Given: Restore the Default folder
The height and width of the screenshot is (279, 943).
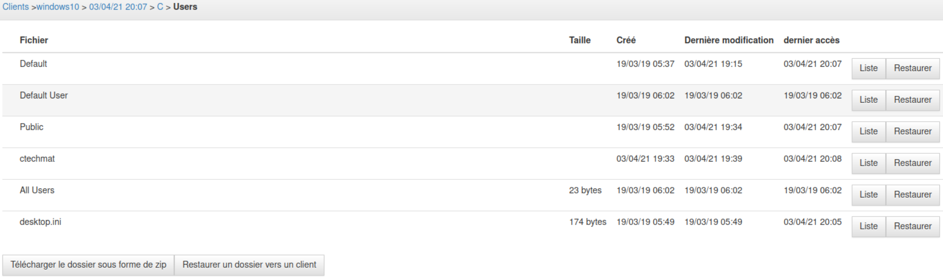Looking at the screenshot, I should pos(912,69).
